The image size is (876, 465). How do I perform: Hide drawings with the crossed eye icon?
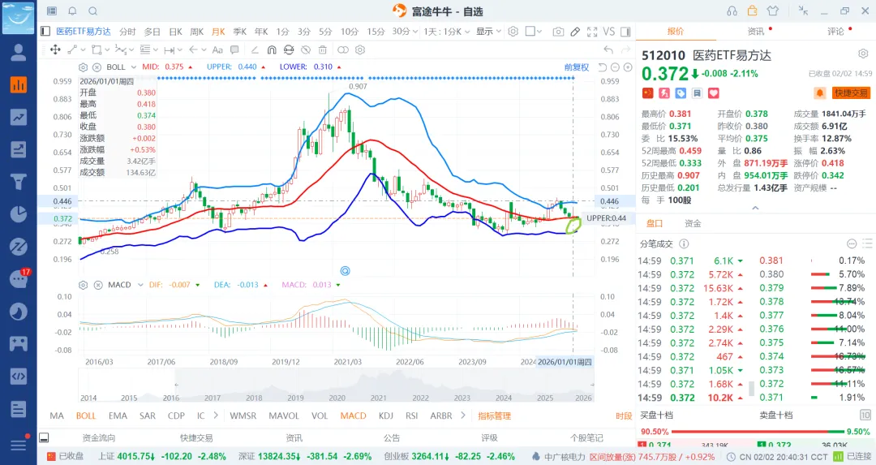pos(306,50)
